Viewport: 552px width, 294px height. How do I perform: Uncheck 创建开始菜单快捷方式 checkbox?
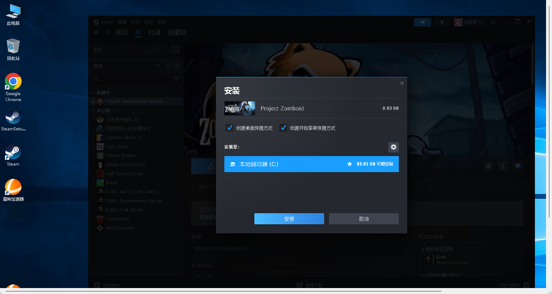click(283, 128)
